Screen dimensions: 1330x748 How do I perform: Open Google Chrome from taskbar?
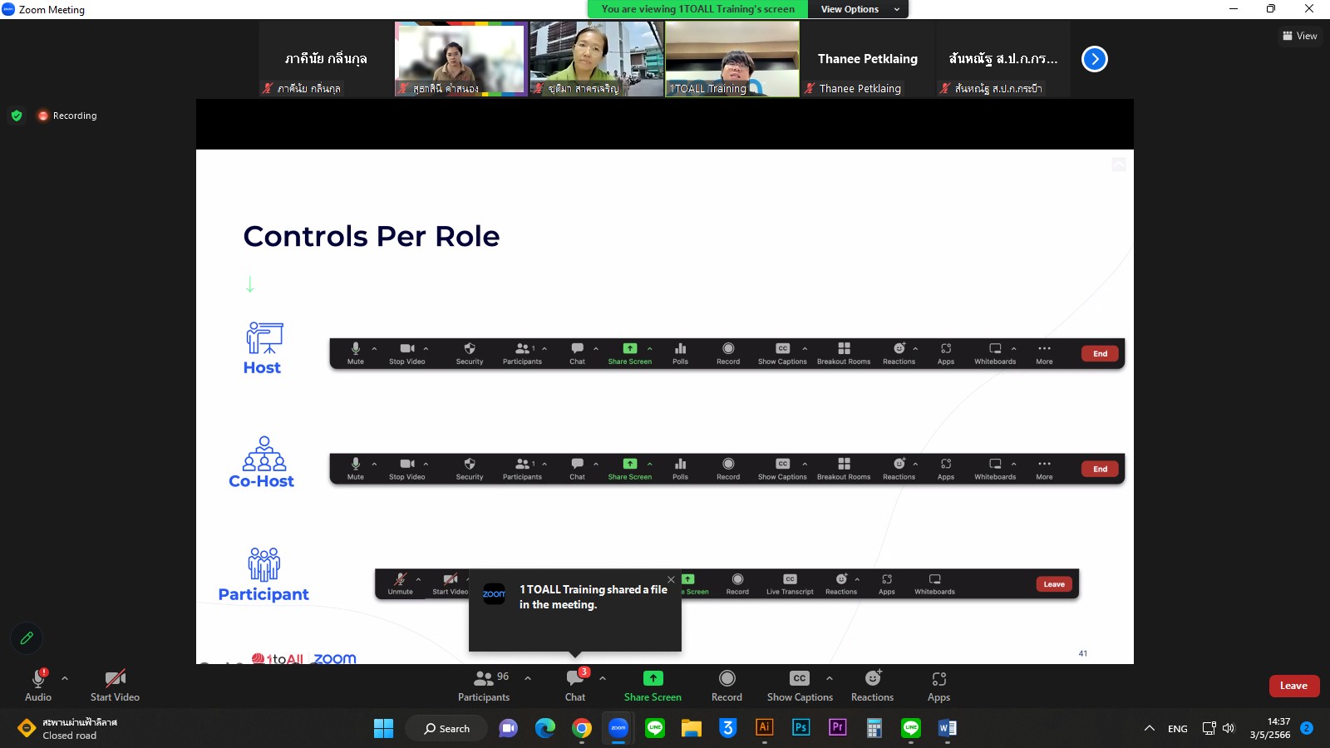[582, 728]
